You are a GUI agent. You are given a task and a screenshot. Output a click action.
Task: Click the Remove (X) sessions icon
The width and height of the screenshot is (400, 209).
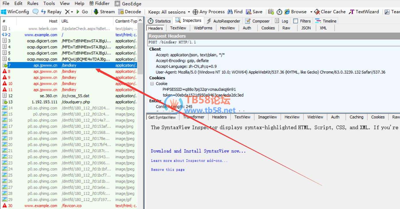(67, 12)
